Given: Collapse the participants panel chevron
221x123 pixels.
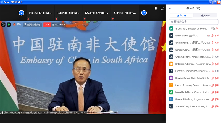Looking at the screenshot, I should (170, 9).
